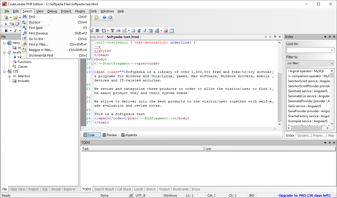Click the status bar stop square icon
The image size is (337, 198).
pyautogui.click(x=131, y=195)
